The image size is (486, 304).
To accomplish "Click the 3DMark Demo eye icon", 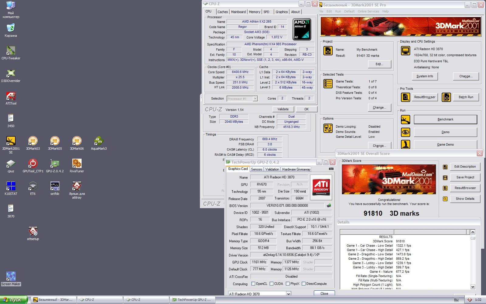I will (406, 132).
